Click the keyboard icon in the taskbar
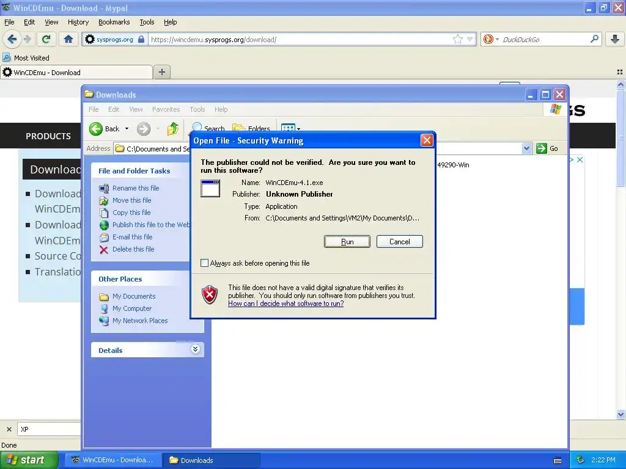The width and height of the screenshot is (626, 469). click(x=558, y=460)
